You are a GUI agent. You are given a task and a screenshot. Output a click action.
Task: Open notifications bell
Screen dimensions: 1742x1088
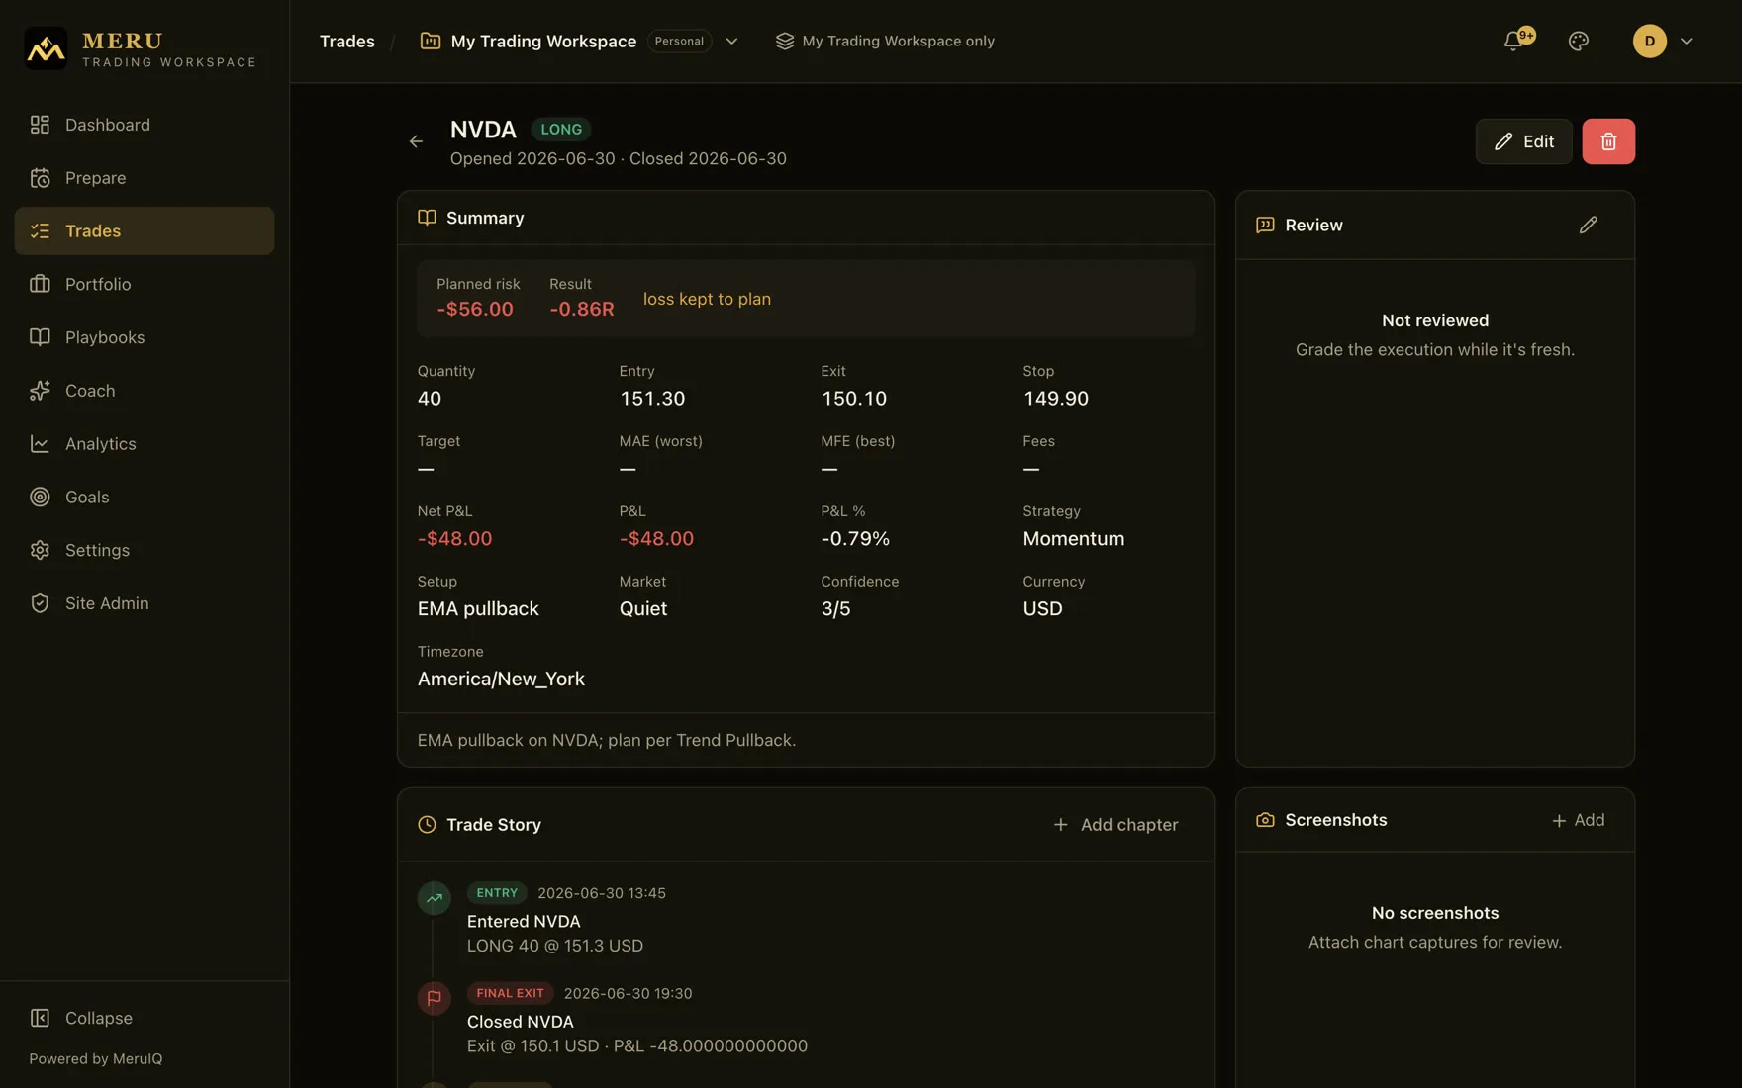[x=1513, y=41]
